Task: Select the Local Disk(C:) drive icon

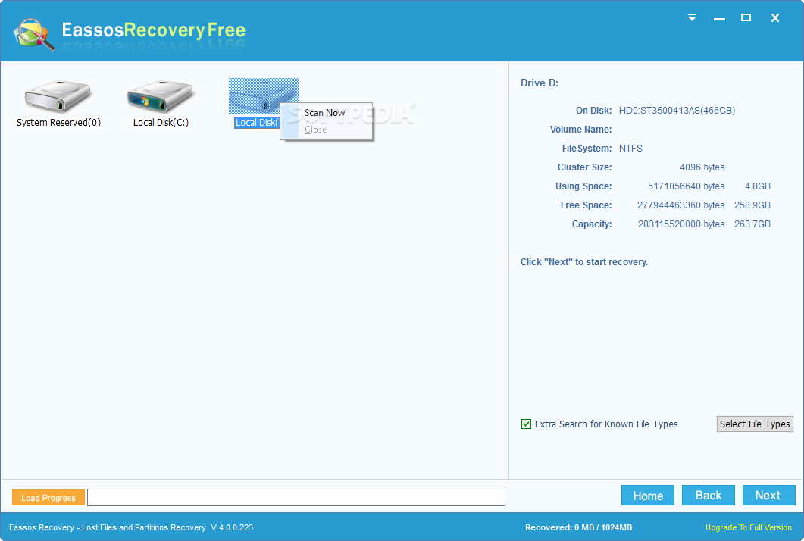Action: (161, 96)
